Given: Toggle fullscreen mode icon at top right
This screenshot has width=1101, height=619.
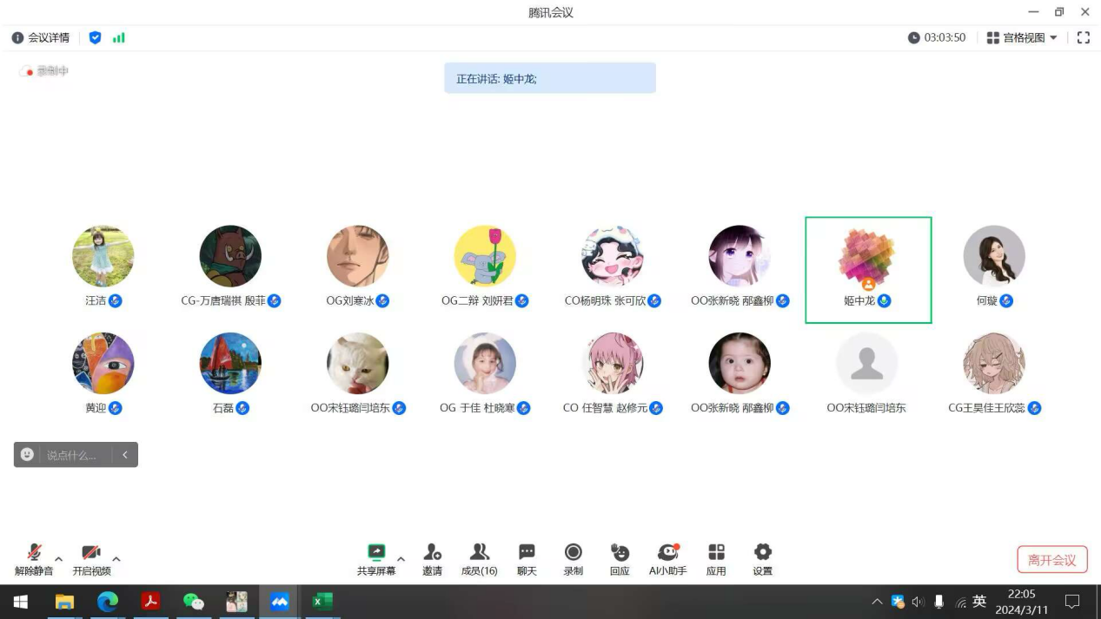Looking at the screenshot, I should tap(1083, 38).
